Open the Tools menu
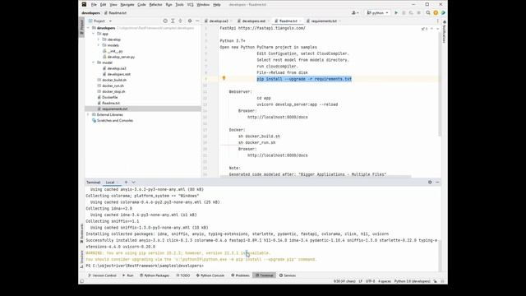526x296 pixels. (x=179, y=5)
